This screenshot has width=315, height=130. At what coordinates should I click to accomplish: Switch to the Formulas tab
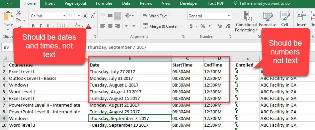pos(104,3)
